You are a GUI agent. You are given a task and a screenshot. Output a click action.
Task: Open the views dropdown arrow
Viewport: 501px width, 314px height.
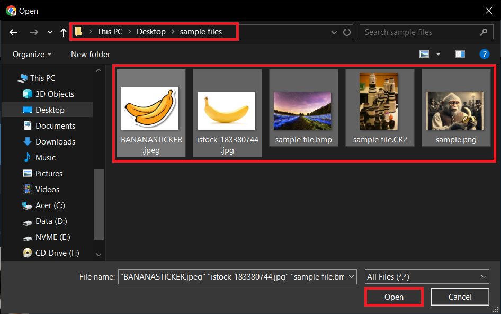point(437,53)
